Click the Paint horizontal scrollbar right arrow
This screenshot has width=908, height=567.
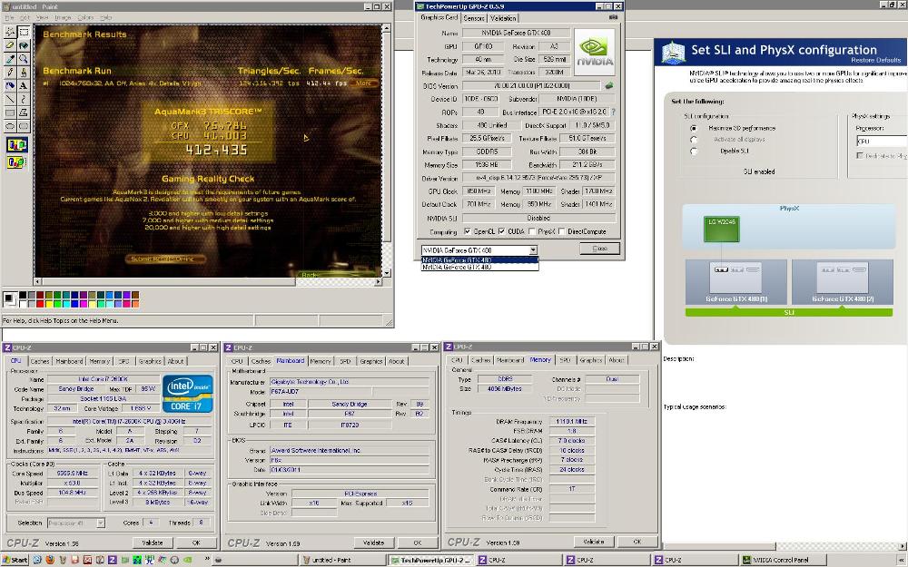(378, 282)
